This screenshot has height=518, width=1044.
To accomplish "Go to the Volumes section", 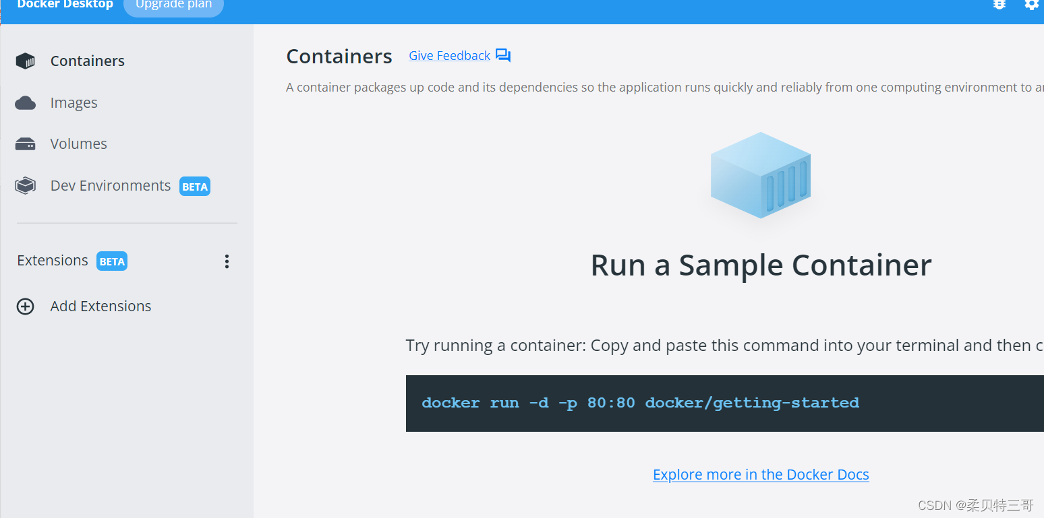I will pos(78,144).
